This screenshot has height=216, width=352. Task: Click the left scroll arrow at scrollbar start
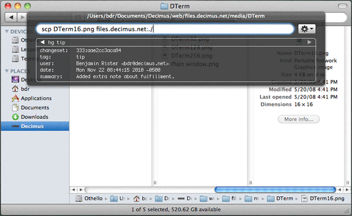coord(73,190)
